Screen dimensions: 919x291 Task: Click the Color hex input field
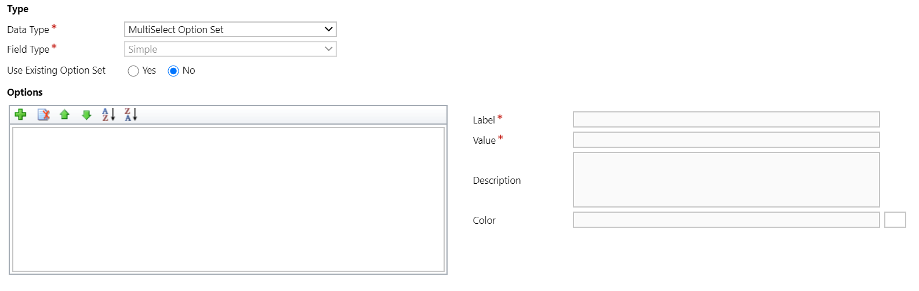tap(726, 220)
